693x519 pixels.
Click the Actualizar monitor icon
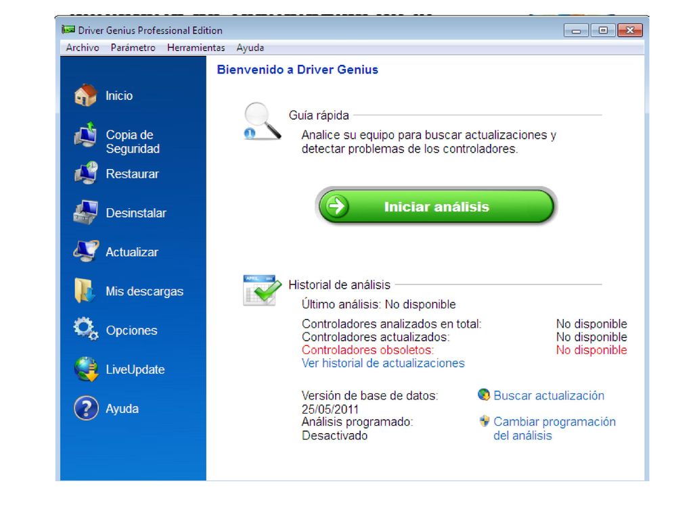pyautogui.click(x=86, y=251)
